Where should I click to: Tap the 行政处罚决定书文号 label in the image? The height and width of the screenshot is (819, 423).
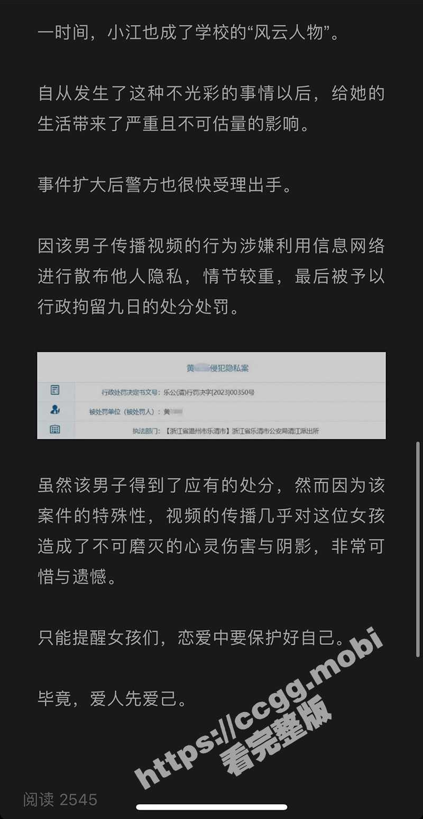coord(128,392)
